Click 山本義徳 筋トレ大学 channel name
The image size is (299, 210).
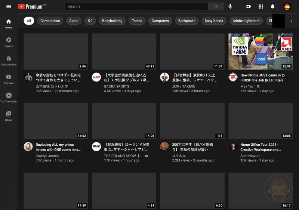pos(52,86)
